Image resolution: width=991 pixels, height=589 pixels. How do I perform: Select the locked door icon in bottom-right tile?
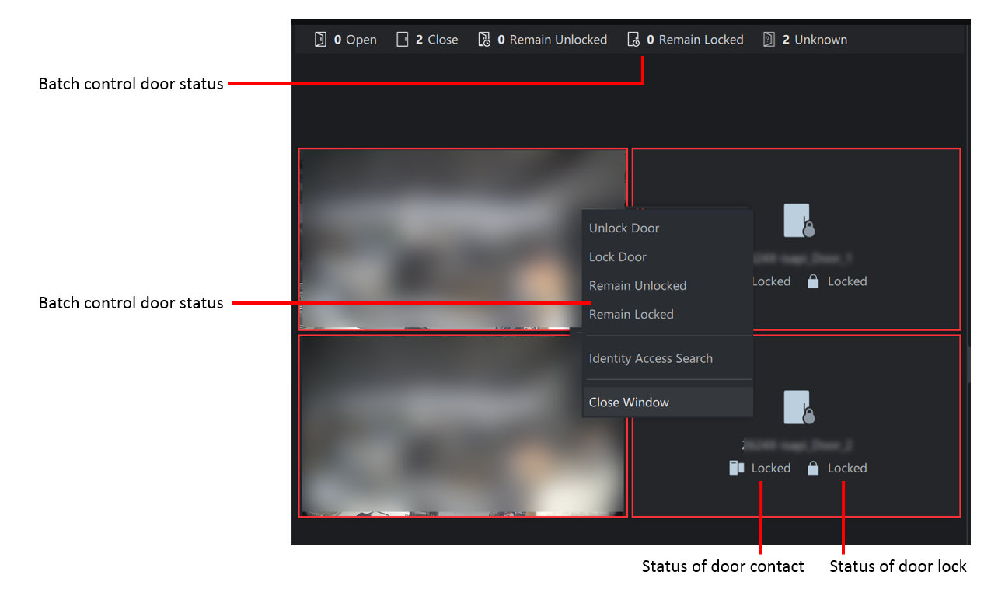click(x=799, y=407)
